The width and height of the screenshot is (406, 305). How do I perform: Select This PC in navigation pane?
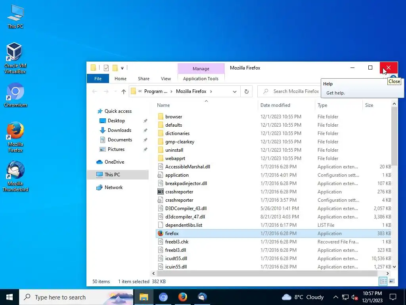pyautogui.click(x=118, y=175)
